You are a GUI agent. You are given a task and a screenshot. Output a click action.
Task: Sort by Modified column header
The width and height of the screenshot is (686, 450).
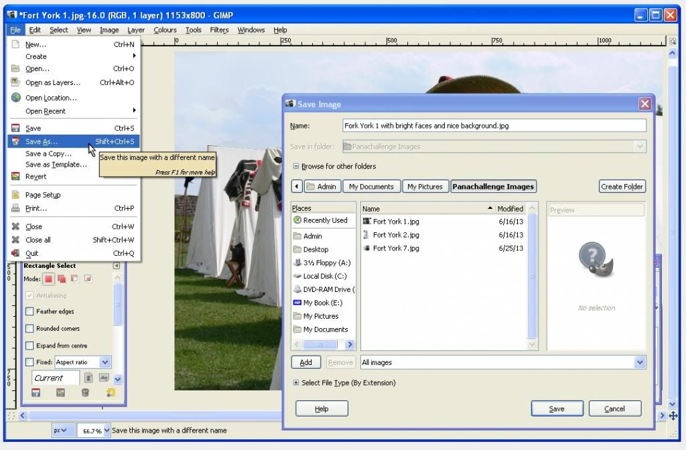[510, 209]
